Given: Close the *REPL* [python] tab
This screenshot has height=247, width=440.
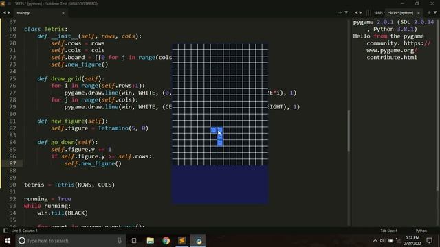Looking at the screenshot, I should pyautogui.click(x=419, y=13).
